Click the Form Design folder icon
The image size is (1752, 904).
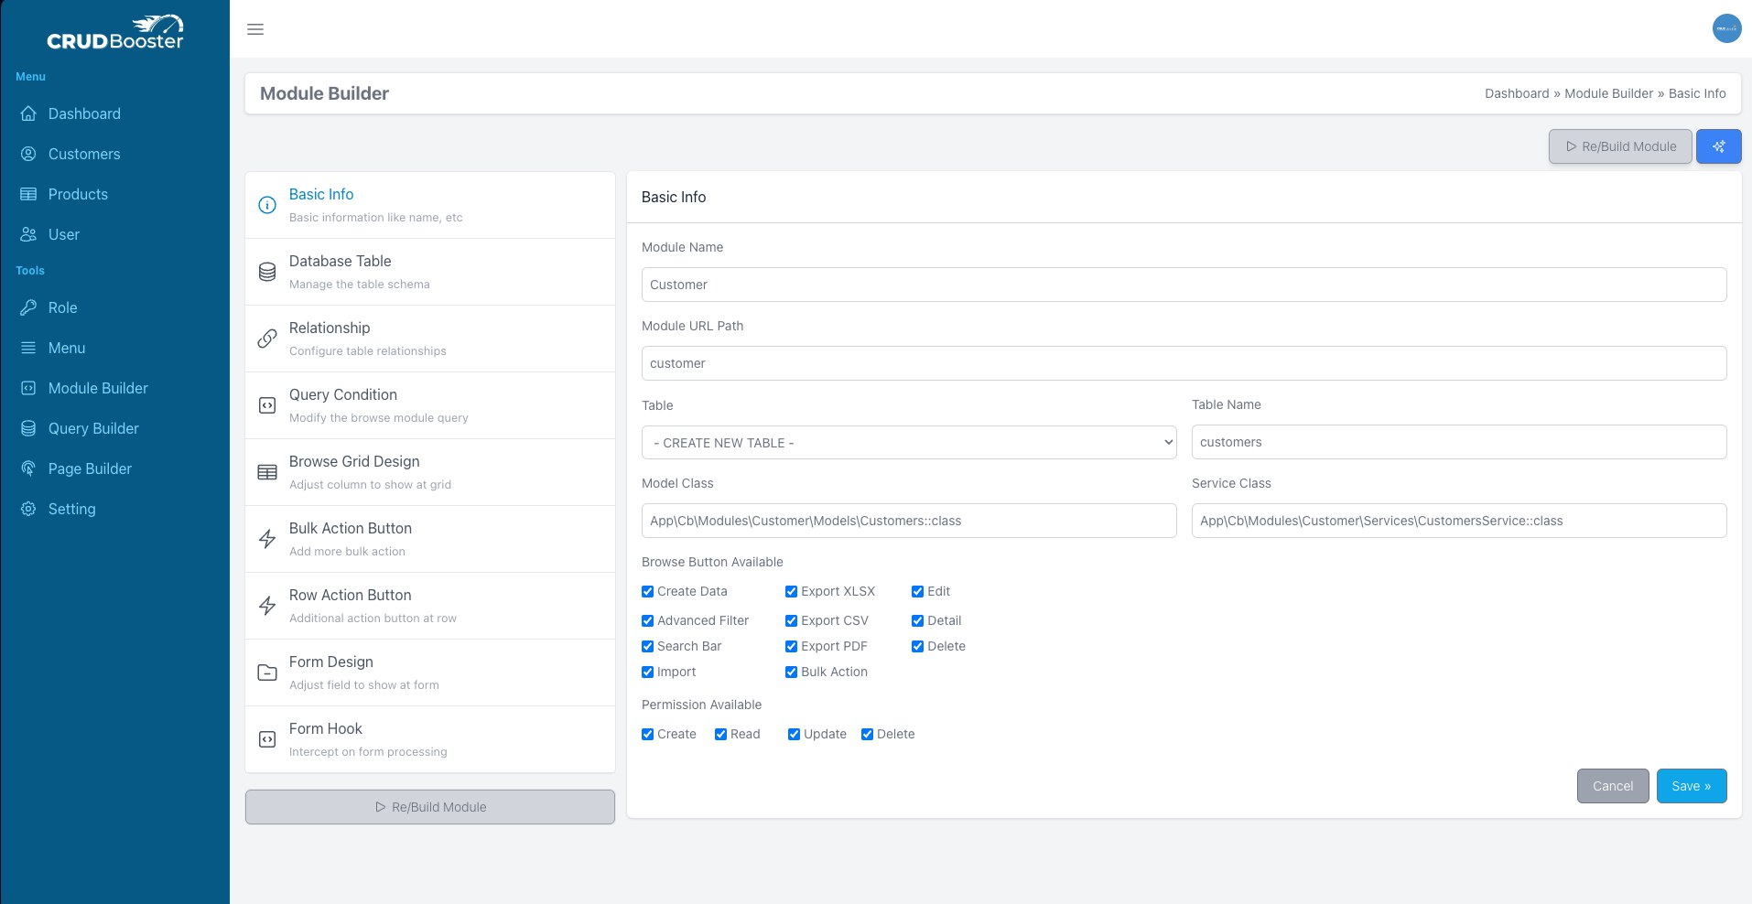click(x=267, y=673)
